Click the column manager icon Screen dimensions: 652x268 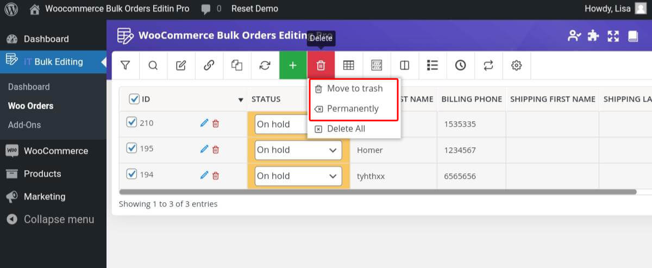pyautogui.click(x=377, y=65)
